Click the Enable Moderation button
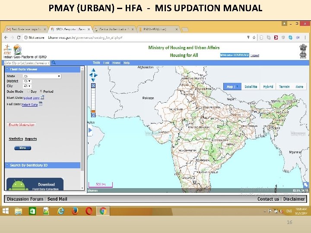This screenshot has width=311, height=233. tap(22, 125)
